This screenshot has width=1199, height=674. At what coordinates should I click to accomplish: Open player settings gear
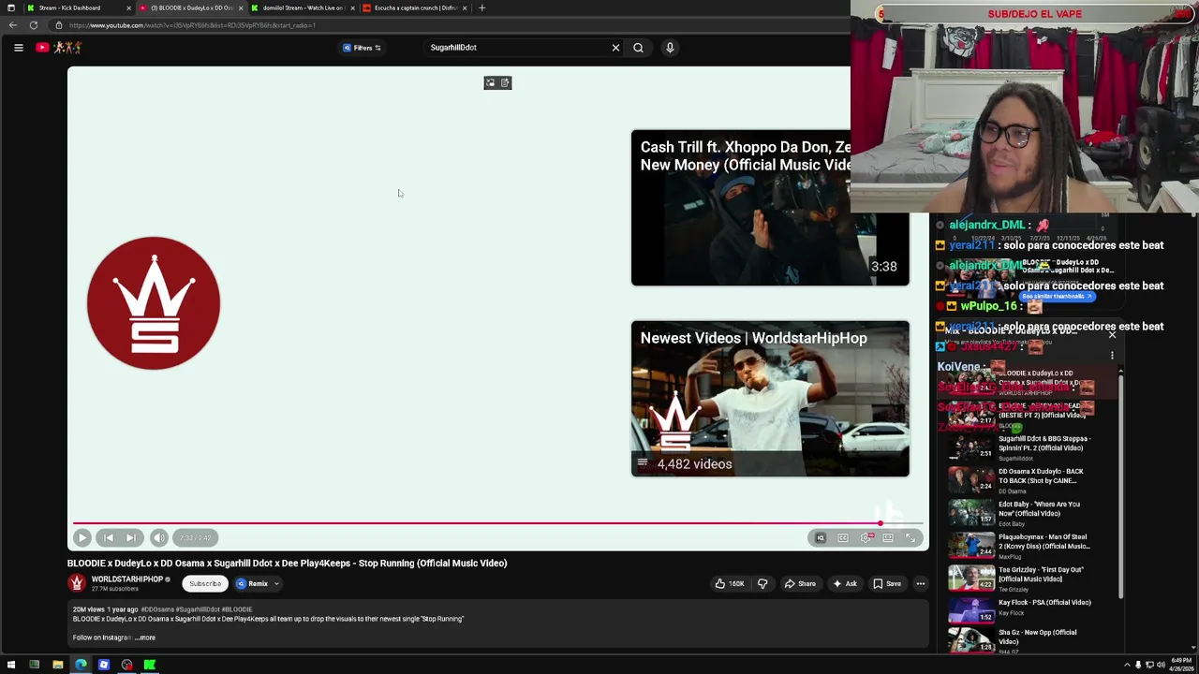coord(866,537)
